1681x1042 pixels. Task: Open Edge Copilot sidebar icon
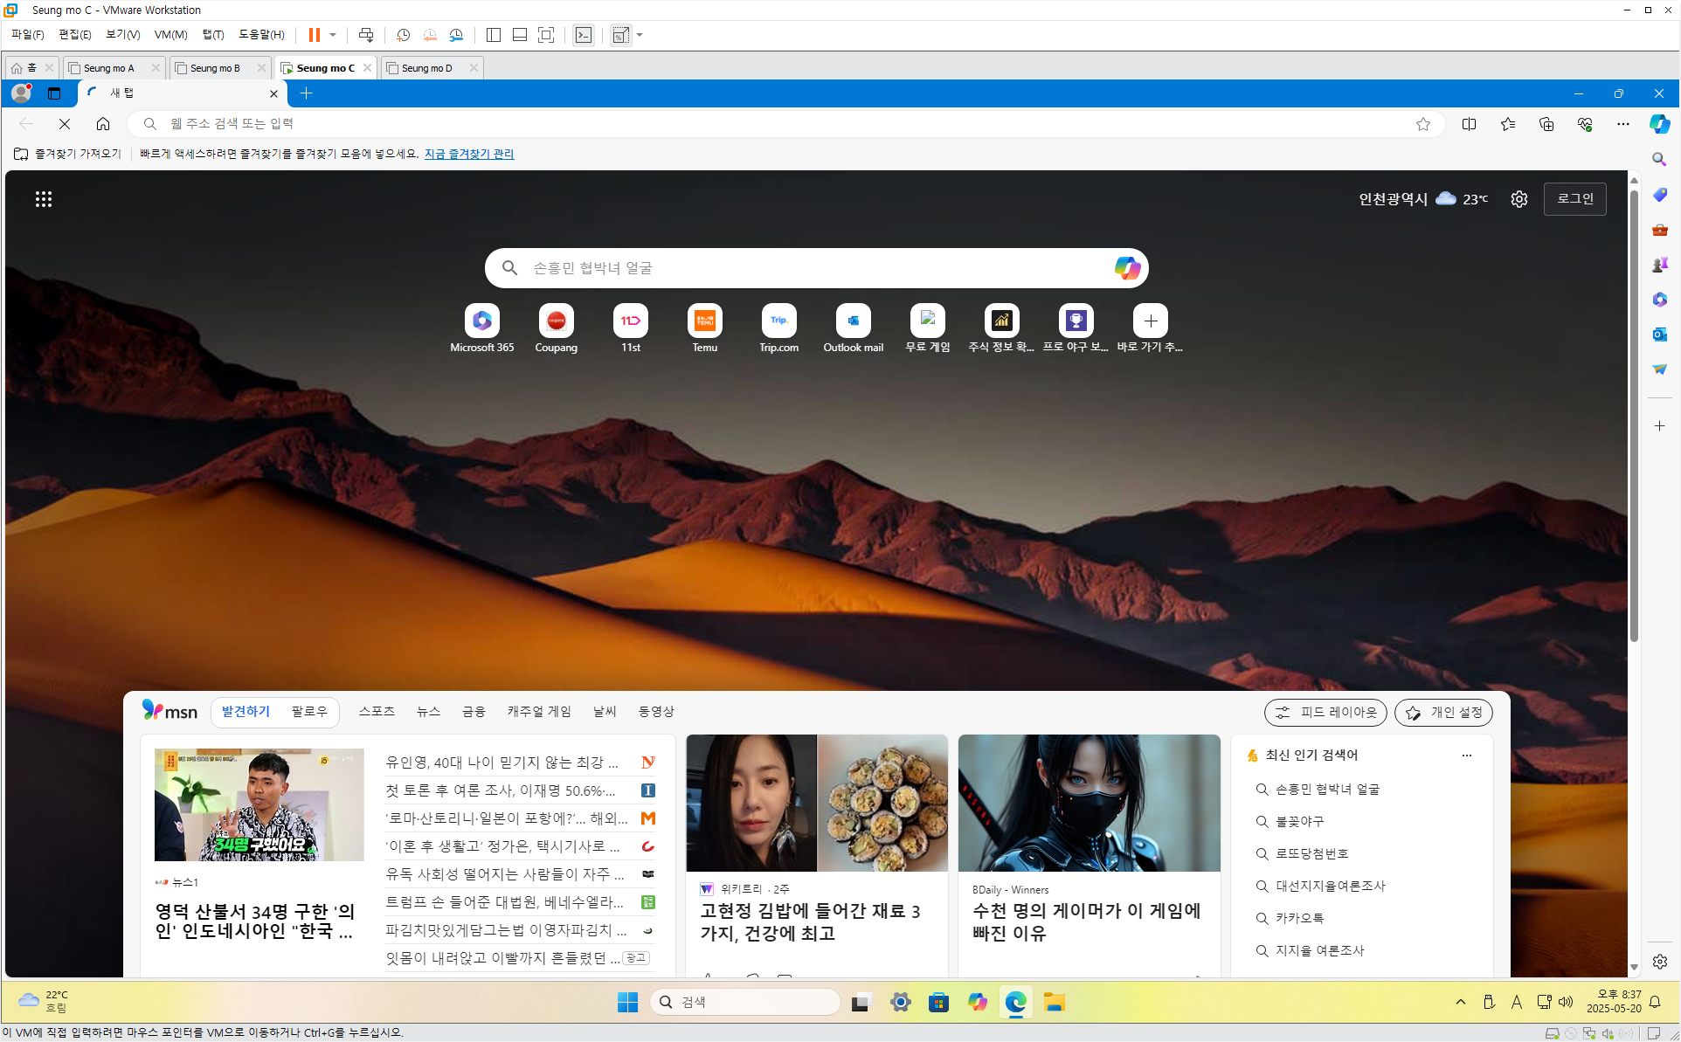click(1659, 124)
